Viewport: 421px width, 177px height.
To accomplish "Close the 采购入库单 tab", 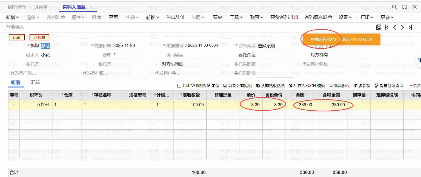I will tap(91, 7).
